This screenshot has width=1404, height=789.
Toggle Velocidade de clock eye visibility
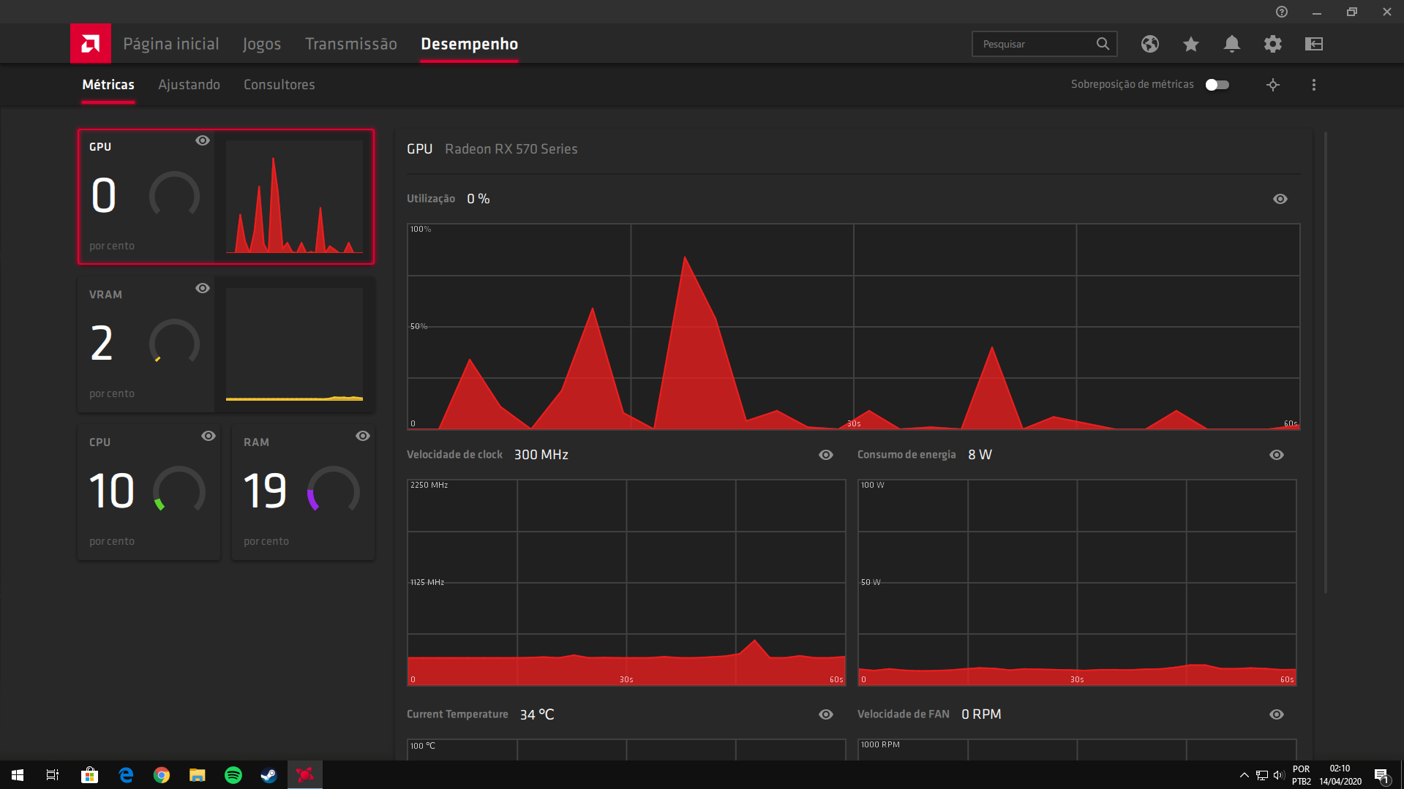coord(826,455)
